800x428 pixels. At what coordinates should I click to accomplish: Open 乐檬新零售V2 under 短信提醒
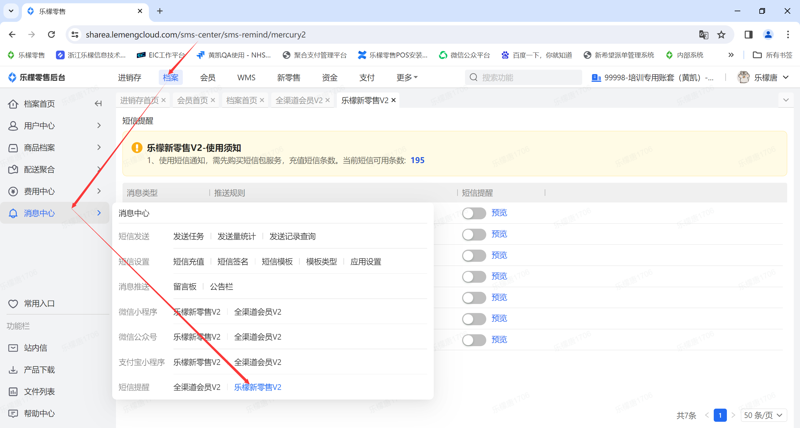258,387
